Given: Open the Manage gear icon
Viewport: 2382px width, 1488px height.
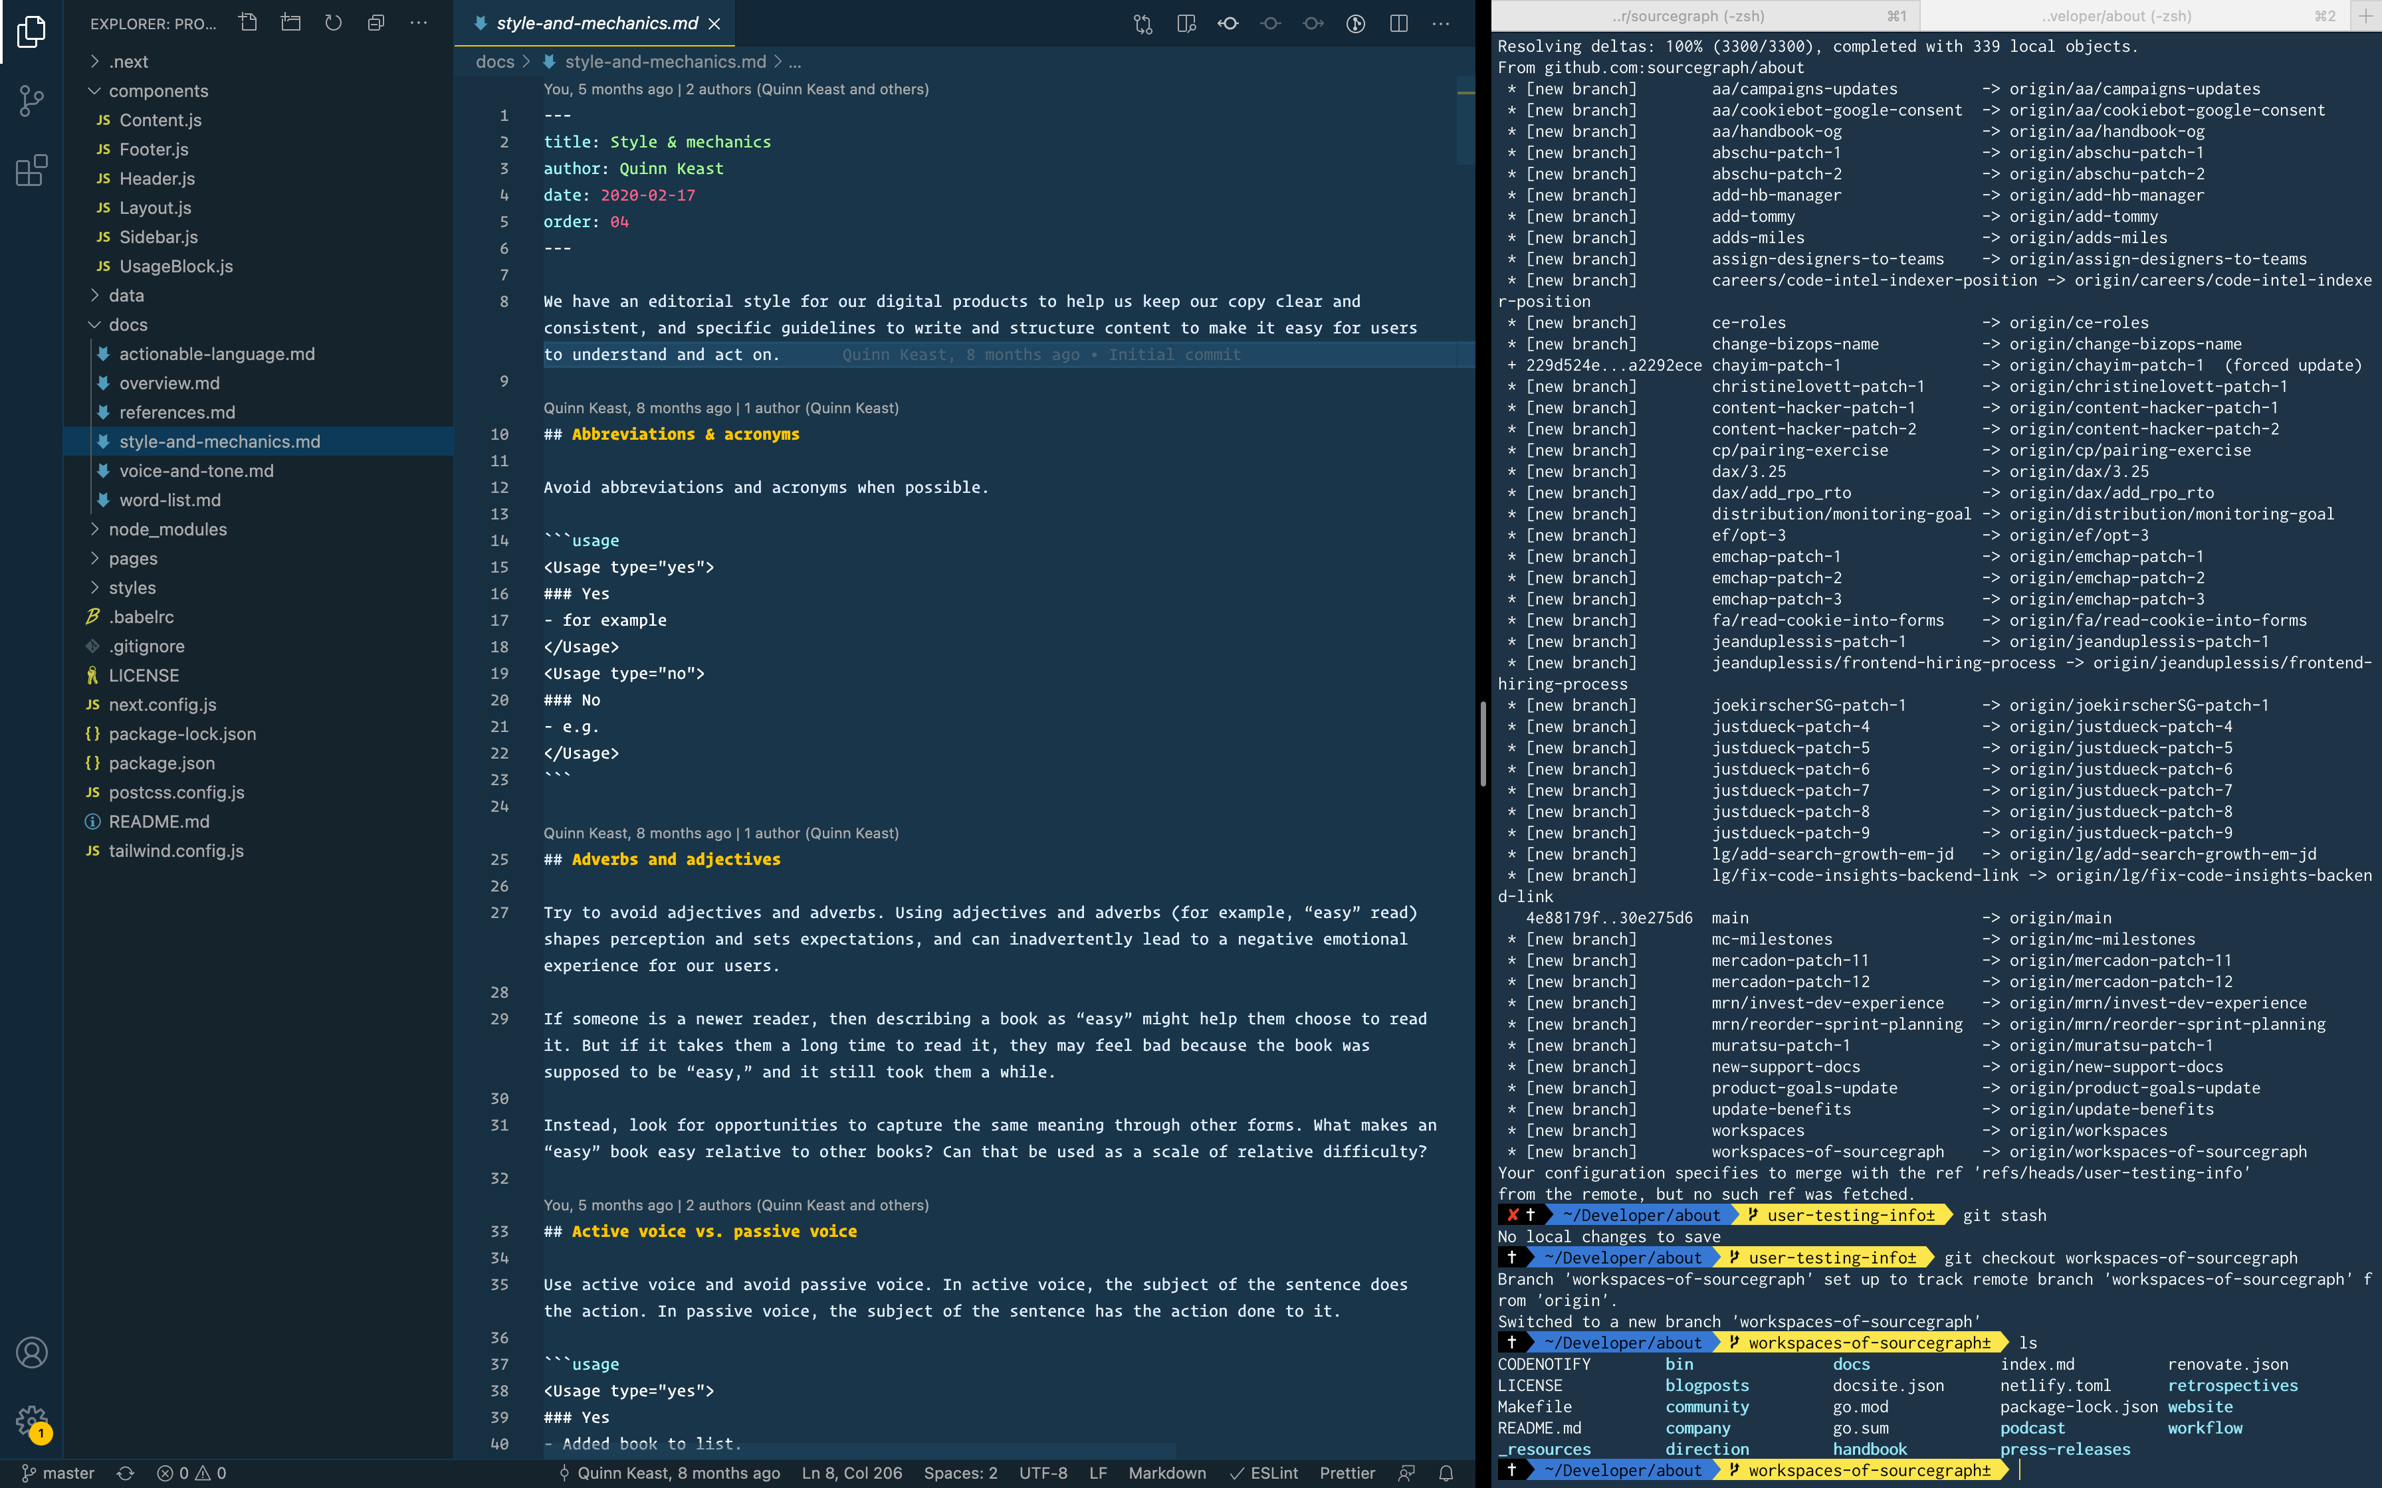Looking at the screenshot, I should point(31,1421).
